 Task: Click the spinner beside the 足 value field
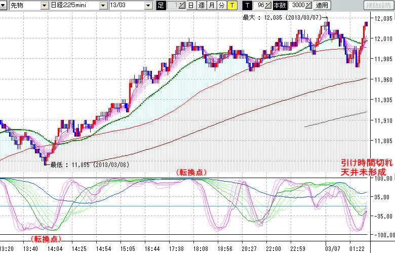181,6
